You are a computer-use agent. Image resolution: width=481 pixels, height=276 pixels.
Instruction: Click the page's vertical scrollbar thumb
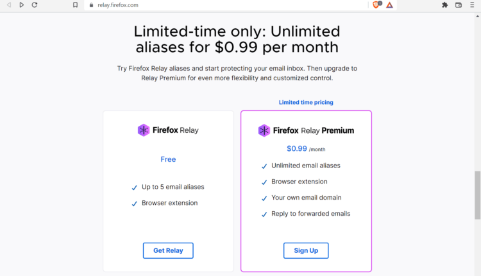[x=477, y=195]
